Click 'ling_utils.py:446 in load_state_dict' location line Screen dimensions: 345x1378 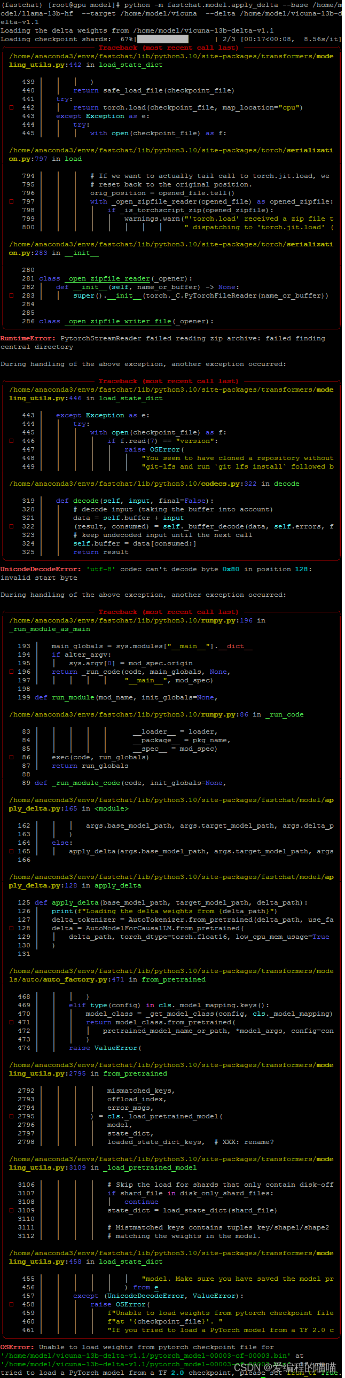pos(85,399)
